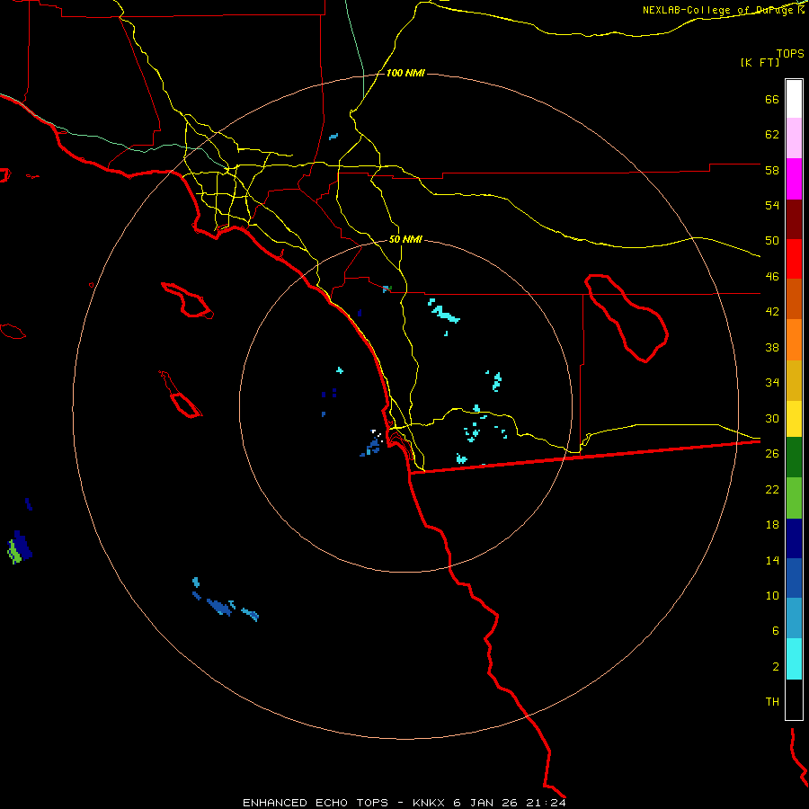This screenshot has width=809, height=809.
Task: Click the legend value "66"
Action: pyautogui.click(x=772, y=100)
